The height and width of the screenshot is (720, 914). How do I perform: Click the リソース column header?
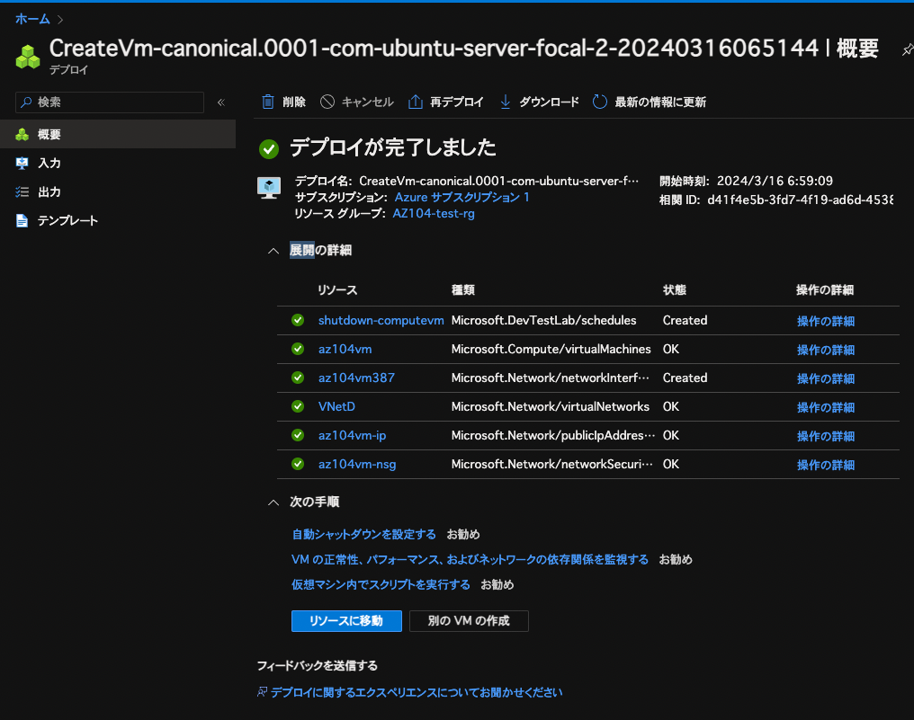(x=337, y=290)
